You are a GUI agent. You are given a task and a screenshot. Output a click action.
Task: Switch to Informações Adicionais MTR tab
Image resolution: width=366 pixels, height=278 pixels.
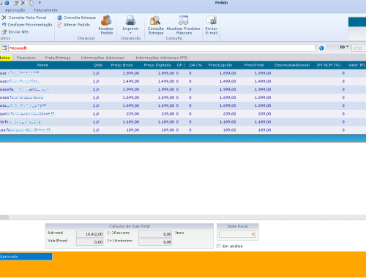pos(162,58)
